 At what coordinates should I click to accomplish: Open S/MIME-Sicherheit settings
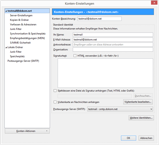tap(20, 43)
